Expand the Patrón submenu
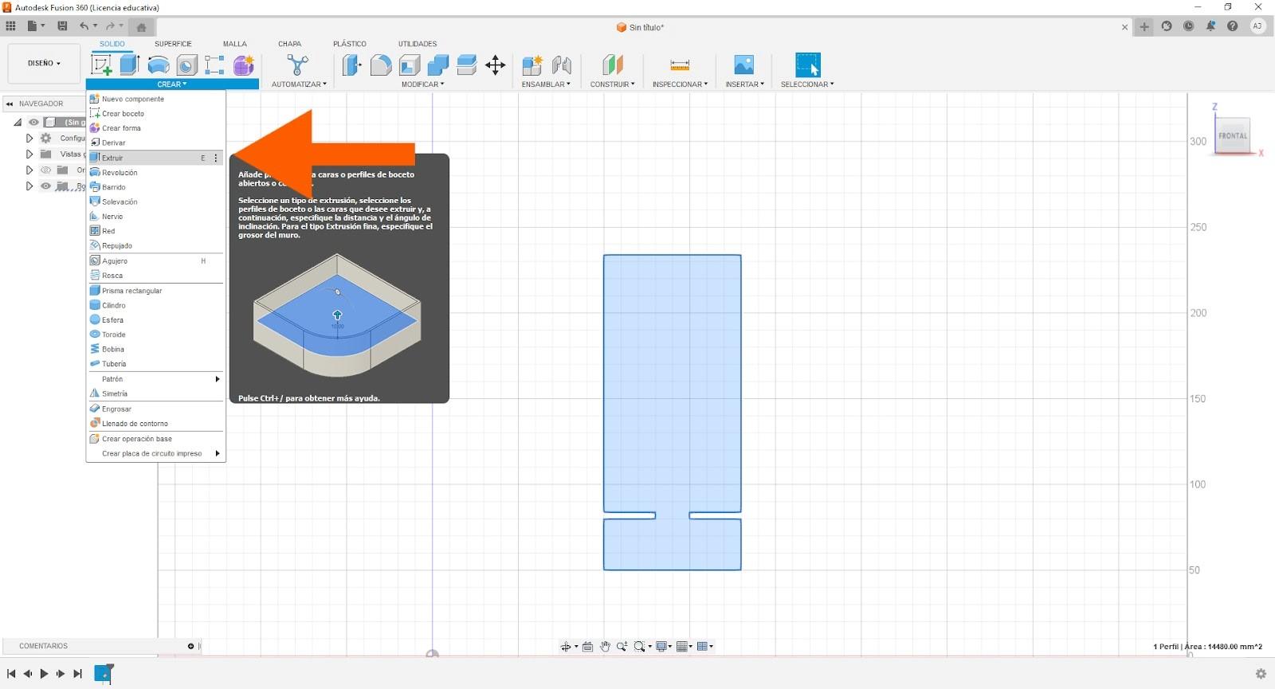1275x689 pixels. point(155,379)
